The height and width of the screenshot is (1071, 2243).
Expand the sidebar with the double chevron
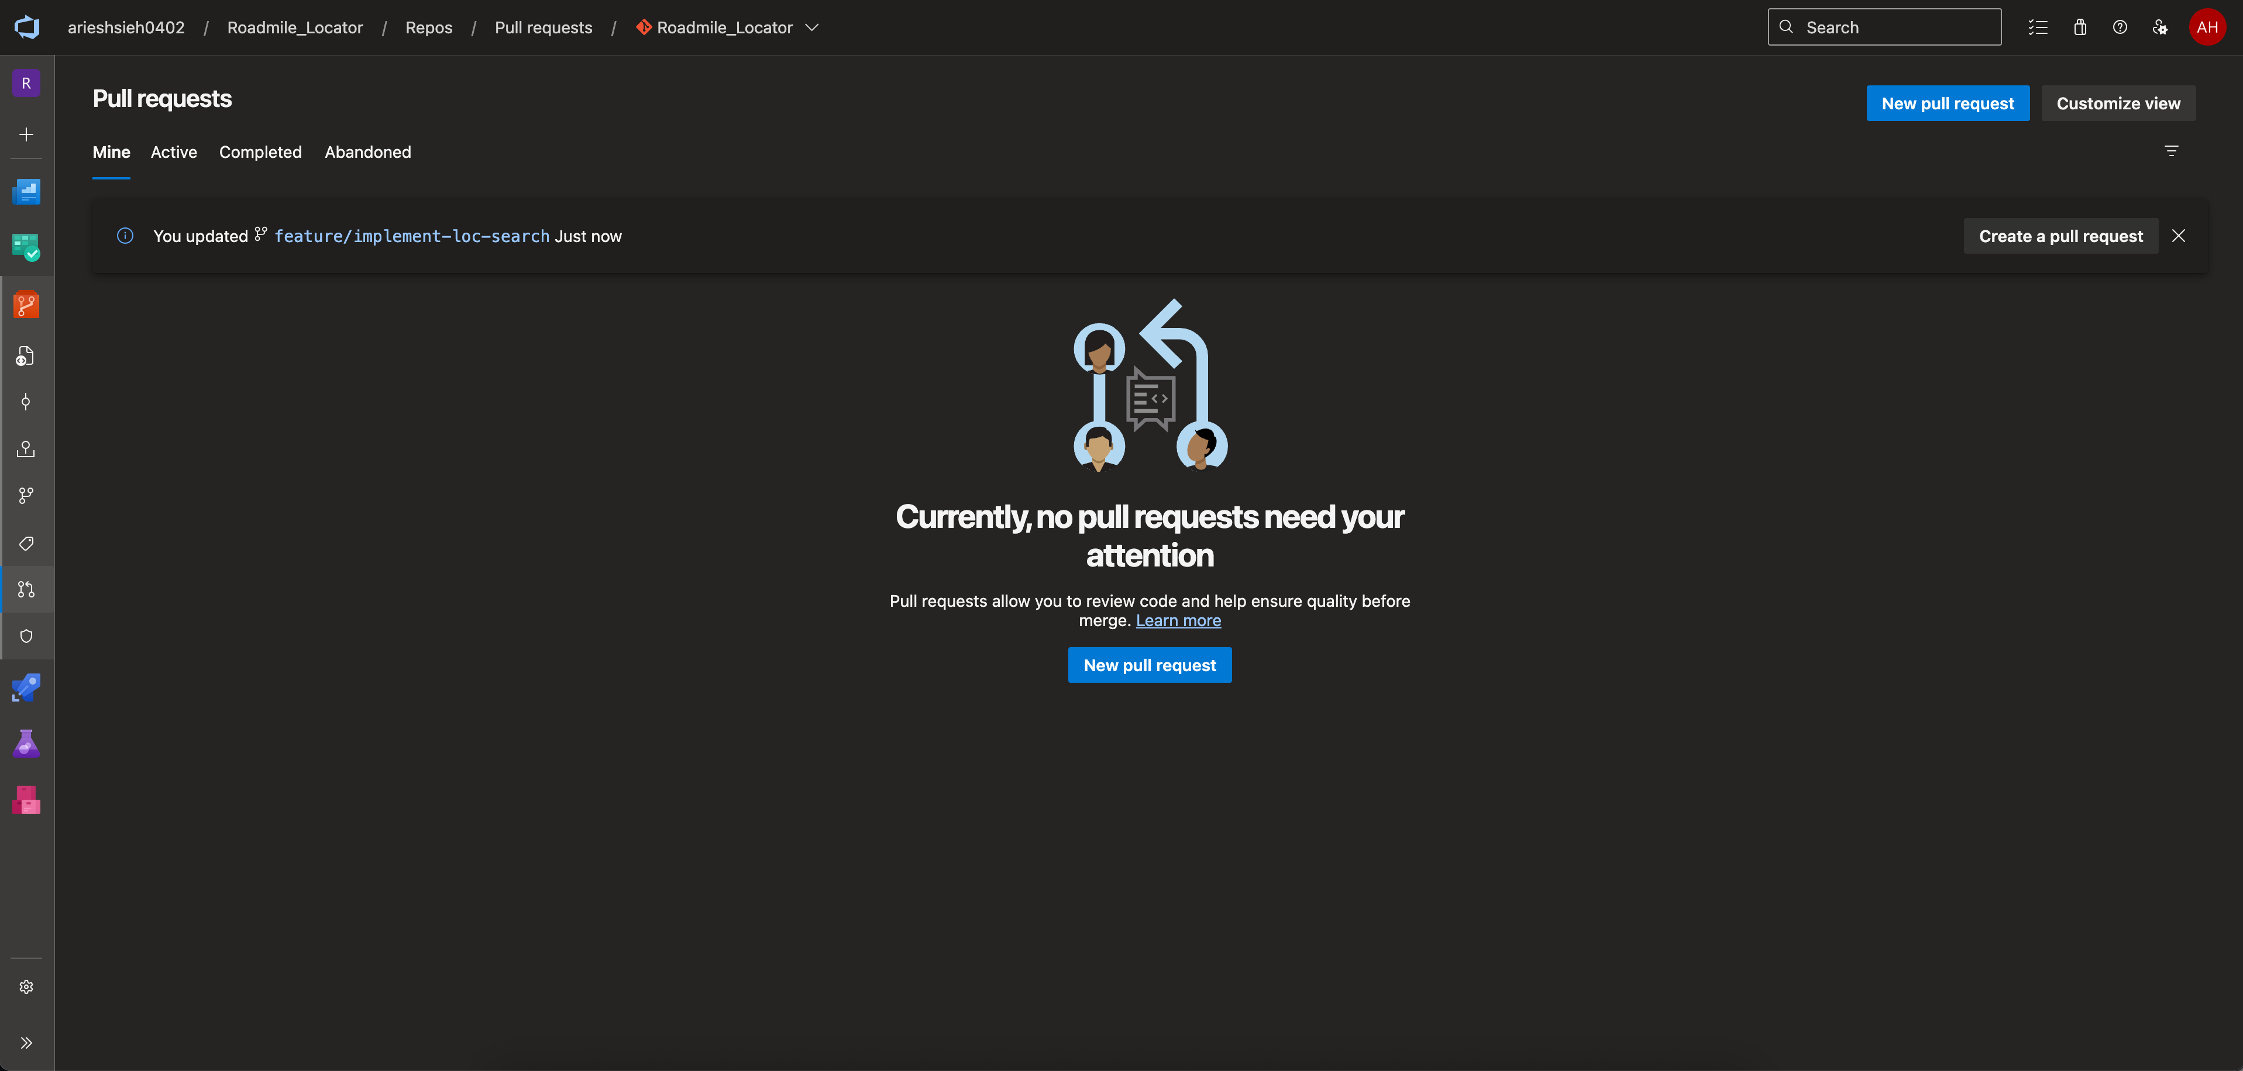[x=26, y=1042]
